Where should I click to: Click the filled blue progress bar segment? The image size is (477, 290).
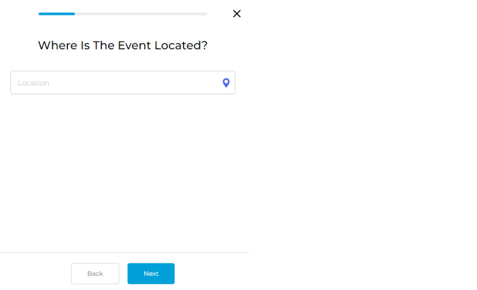[x=57, y=14]
